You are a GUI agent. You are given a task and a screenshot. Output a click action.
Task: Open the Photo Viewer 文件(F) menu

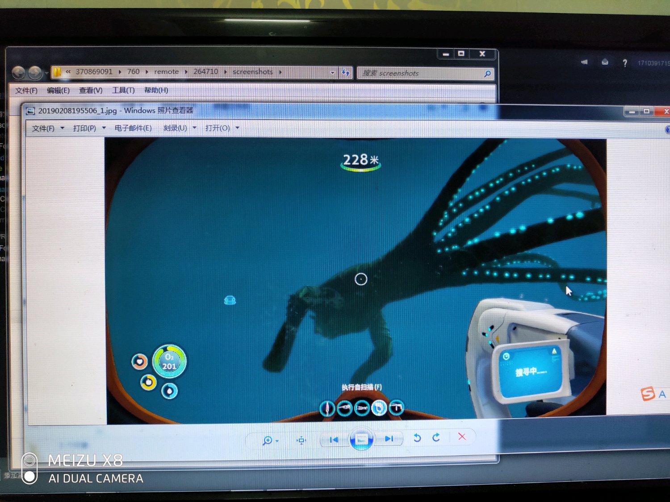pos(43,129)
